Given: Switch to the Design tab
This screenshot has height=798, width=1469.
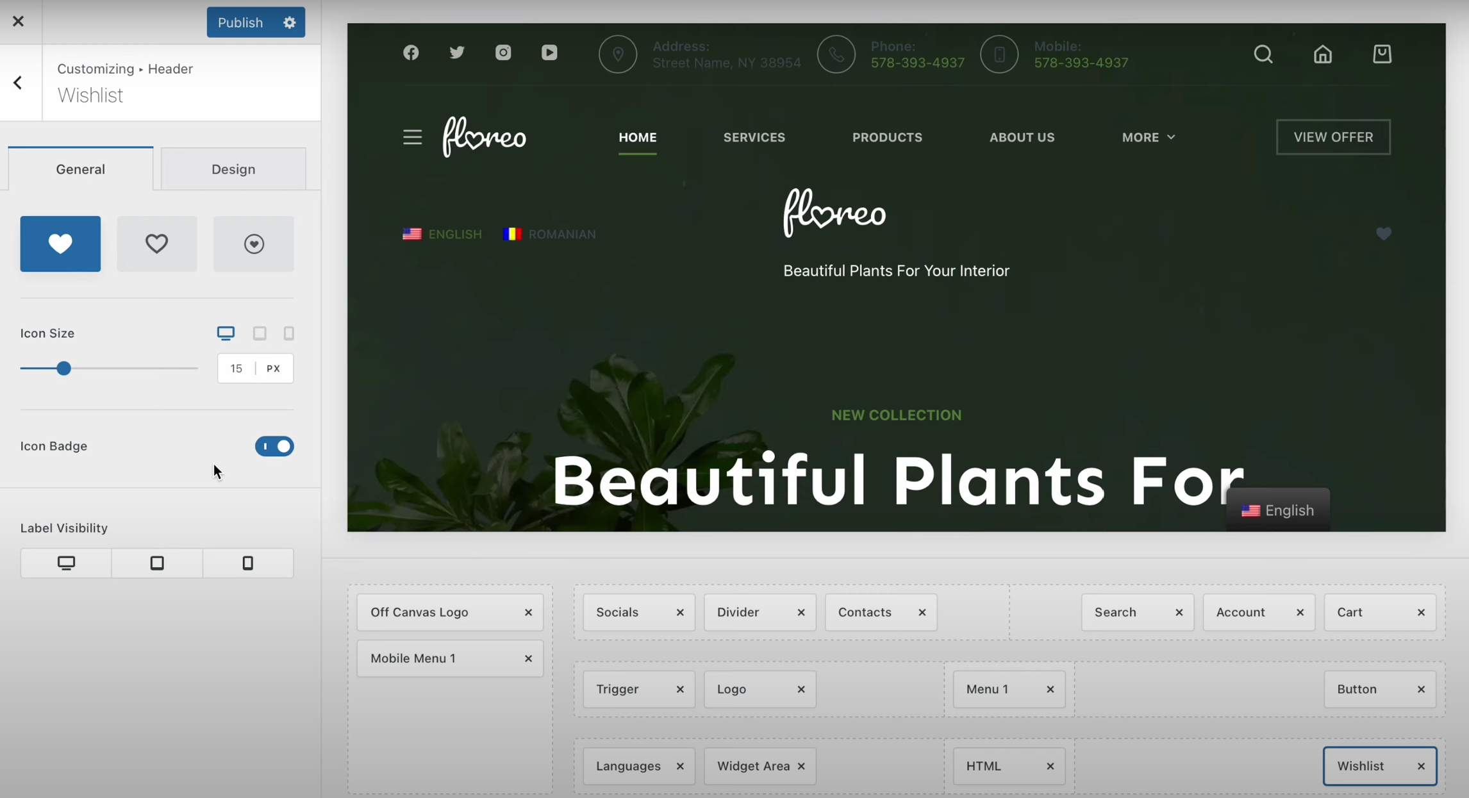Looking at the screenshot, I should tap(233, 169).
